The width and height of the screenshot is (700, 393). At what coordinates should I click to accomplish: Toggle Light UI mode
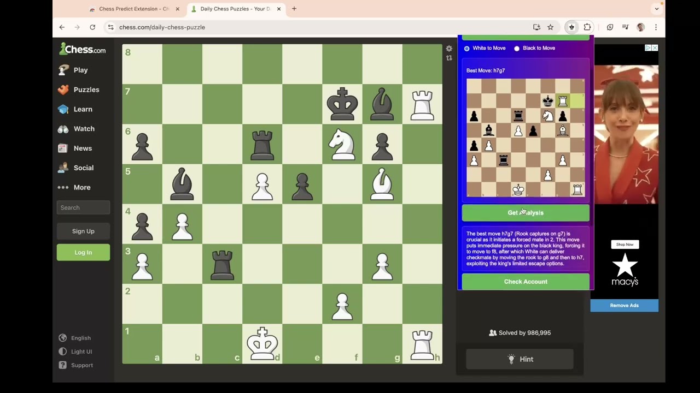click(x=76, y=352)
